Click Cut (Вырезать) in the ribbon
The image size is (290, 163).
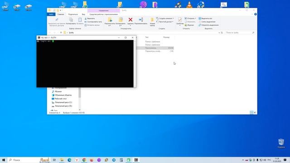[90, 19]
